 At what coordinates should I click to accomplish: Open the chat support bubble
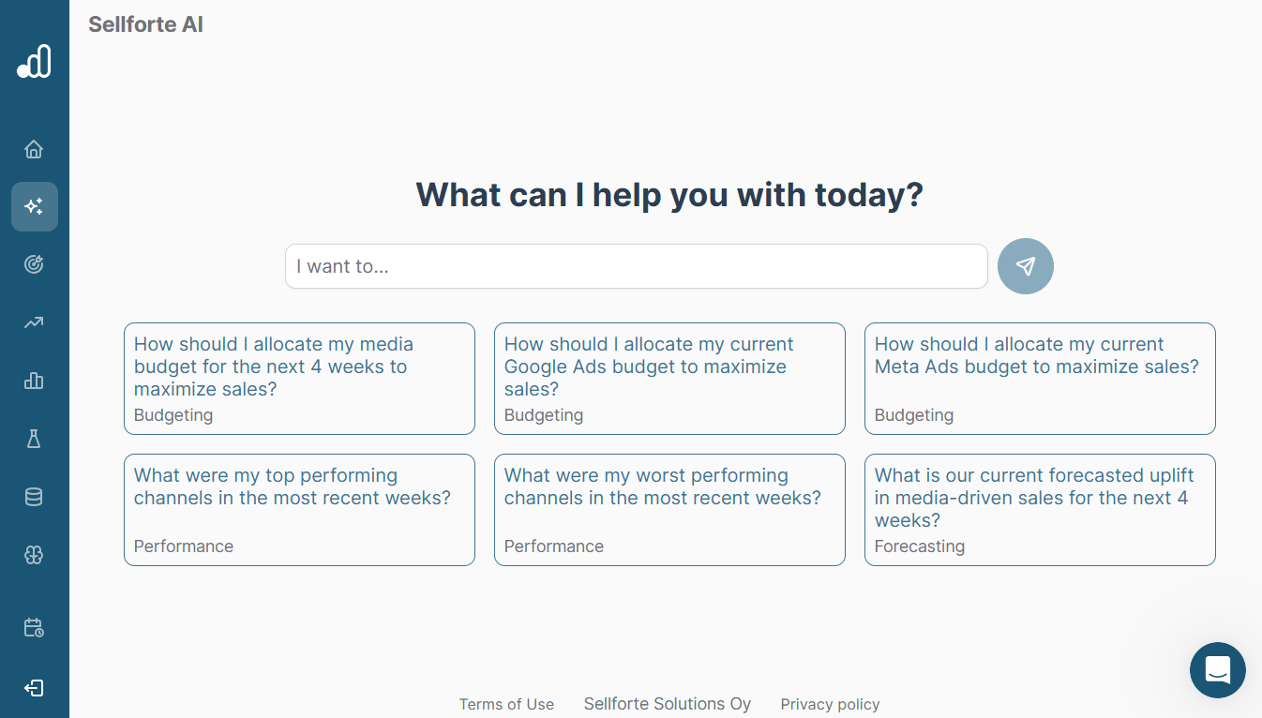[x=1217, y=670]
